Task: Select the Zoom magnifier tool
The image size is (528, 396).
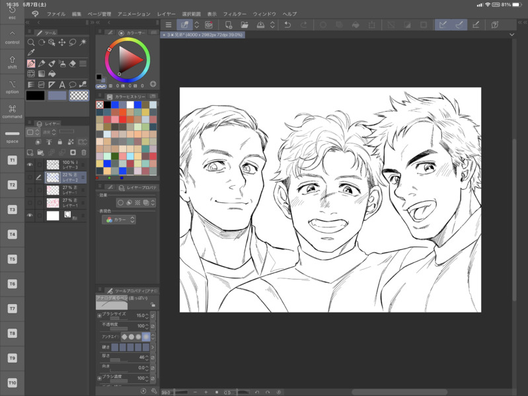Action: (31, 42)
